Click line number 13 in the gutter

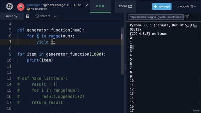(9, 78)
